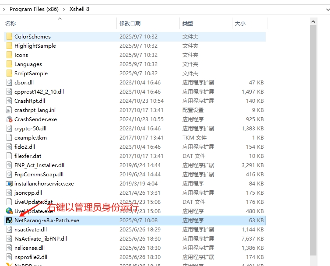
Task: Click the LiveUpdate.dat file icon
Action: [x=9, y=202]
